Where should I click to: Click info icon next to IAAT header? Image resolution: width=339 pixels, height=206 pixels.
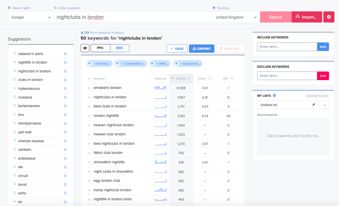(232, 78)
